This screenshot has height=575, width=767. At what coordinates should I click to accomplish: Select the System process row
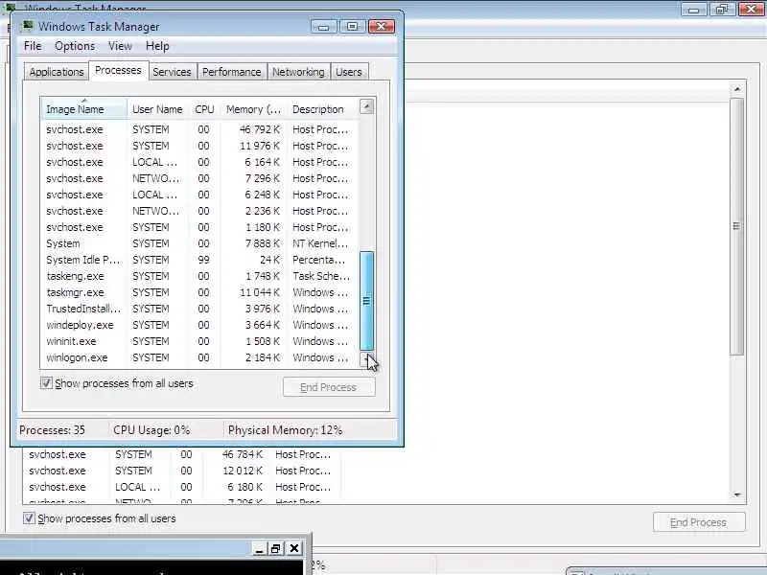click(x=199, y=243)
